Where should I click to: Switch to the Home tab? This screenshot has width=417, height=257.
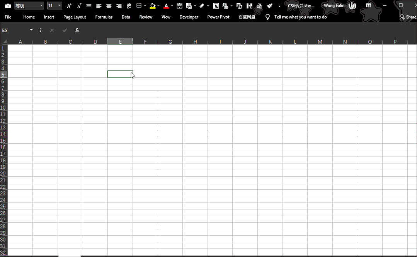pyautogui.click(x=29, y=17)
